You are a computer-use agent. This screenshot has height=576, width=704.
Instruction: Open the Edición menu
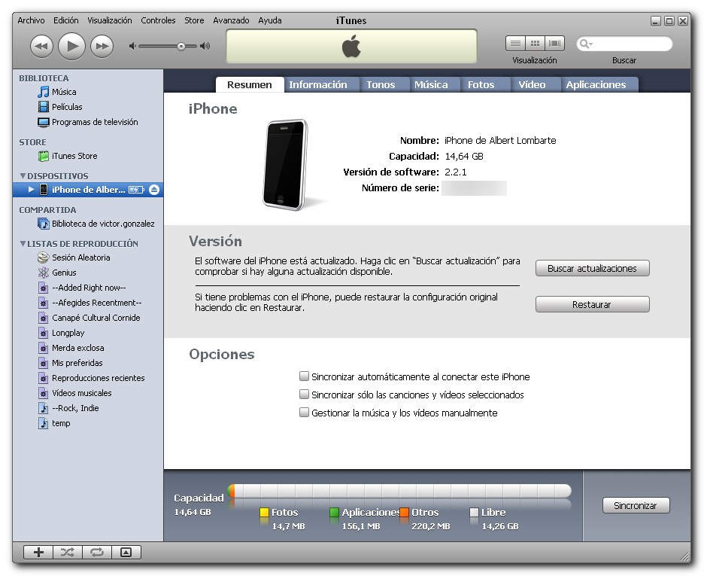[65, 20]
